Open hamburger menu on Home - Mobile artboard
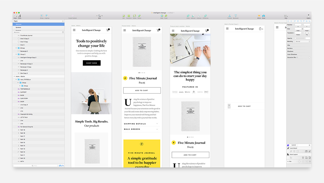Screen dimensions: 324x183 click(74, 30)
